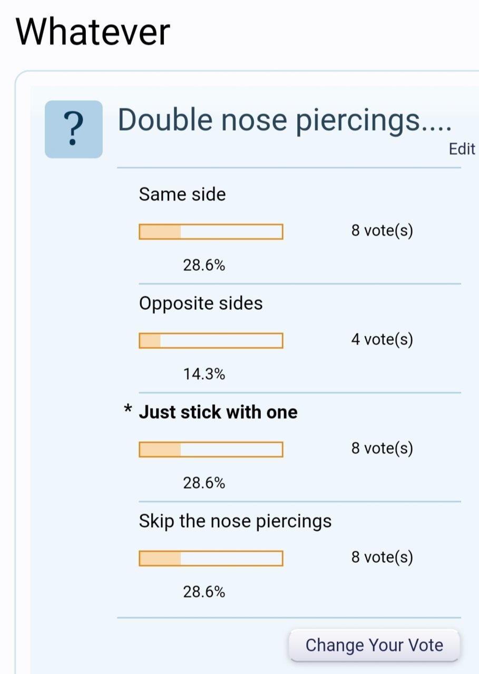
Task: Click the 28.6% label under Same side
Action: coord(204,266)
